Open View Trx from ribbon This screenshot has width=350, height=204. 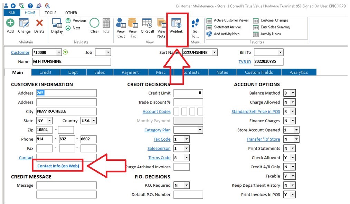click(x=133, y=23)
